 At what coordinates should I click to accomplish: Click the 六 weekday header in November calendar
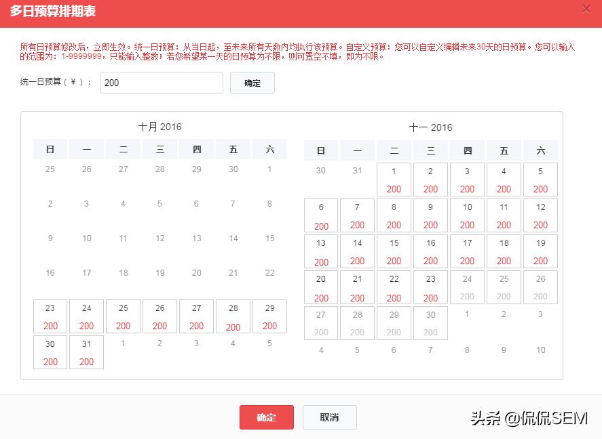click(x=540, y=150)
